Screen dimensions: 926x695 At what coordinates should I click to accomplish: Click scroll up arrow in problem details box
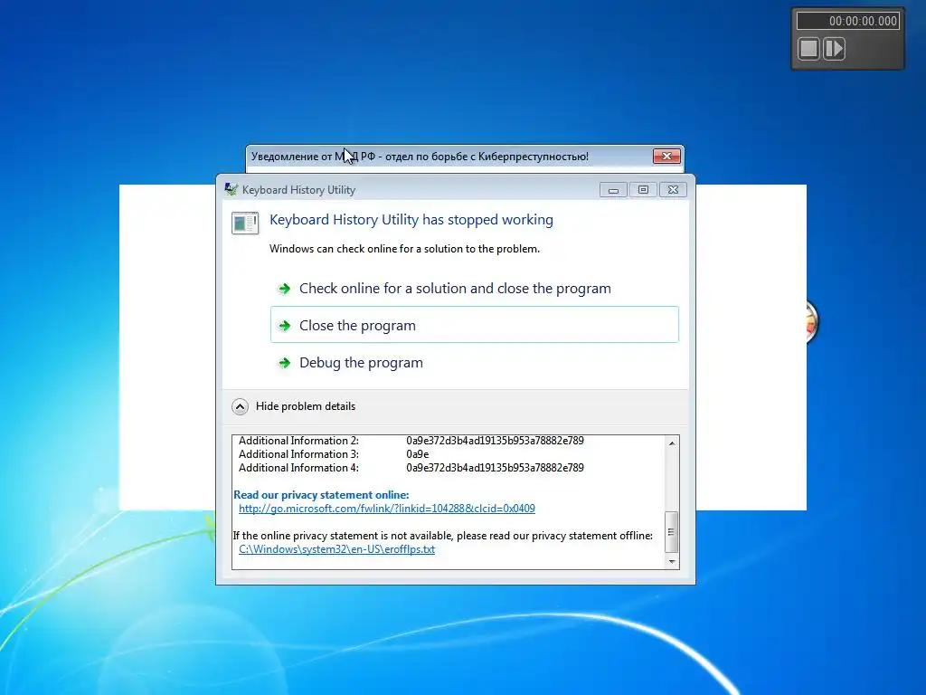672,443
